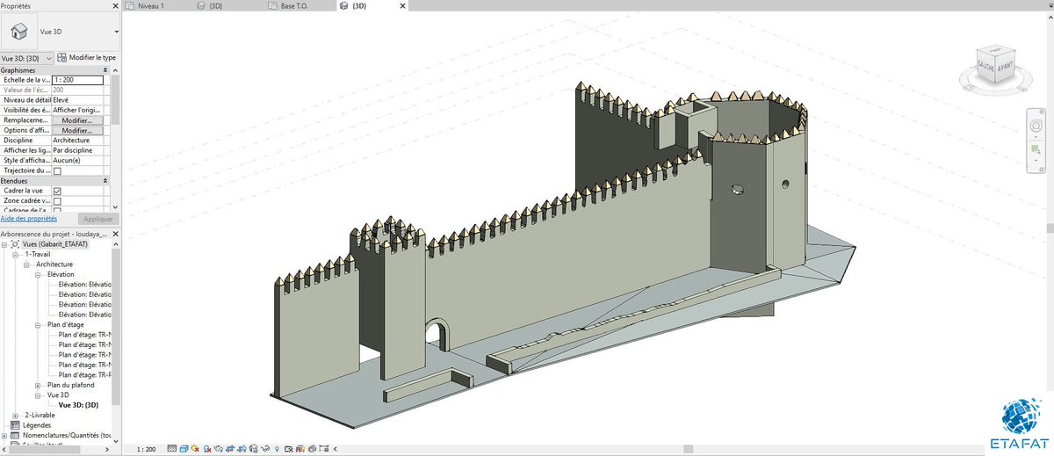The image size is (1054, 456).
Task: Open Temporary View Properties icon
Action: pyautogui.click(x=288, y=449)
